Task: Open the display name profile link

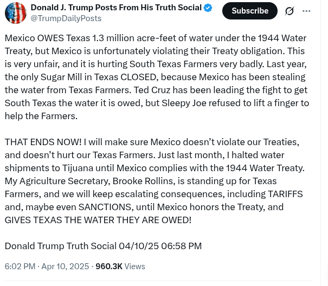Action: (x=115, y=8)
